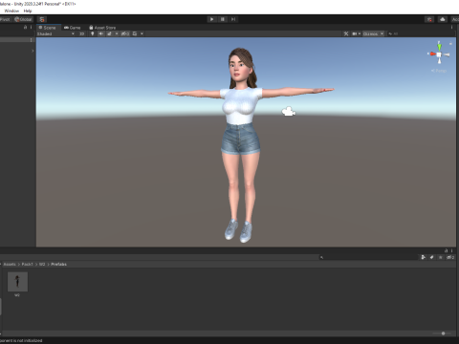
Task: Click the Prefabs breadcrumb label
Action: [x=58, y=265]
